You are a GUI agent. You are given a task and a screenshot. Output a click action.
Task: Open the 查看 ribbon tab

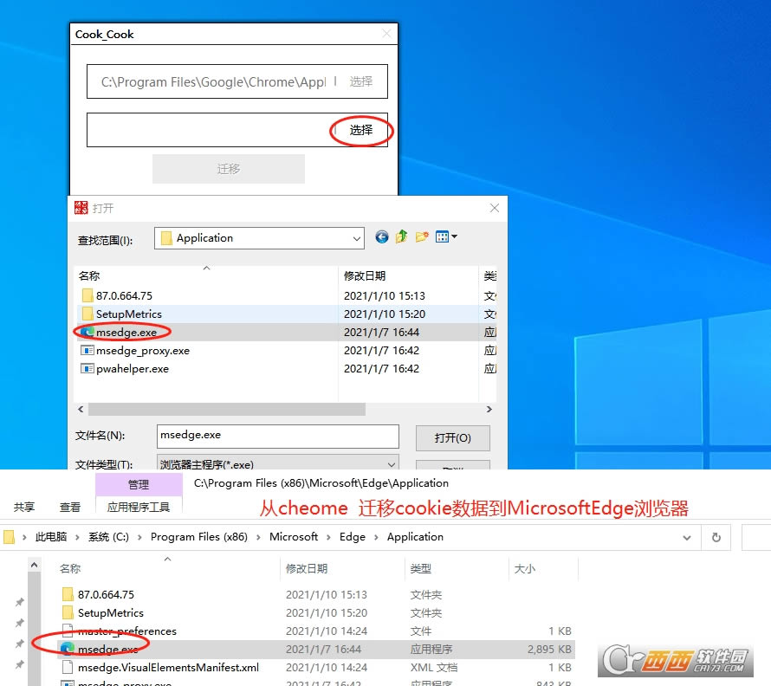(x=70, y=508)
